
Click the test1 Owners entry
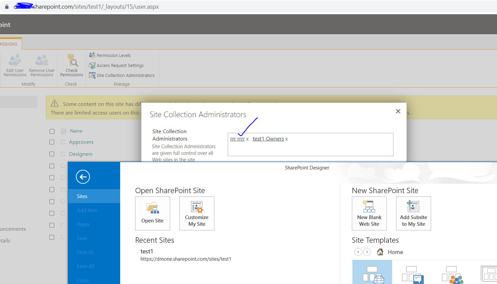(x=268, y=139)
